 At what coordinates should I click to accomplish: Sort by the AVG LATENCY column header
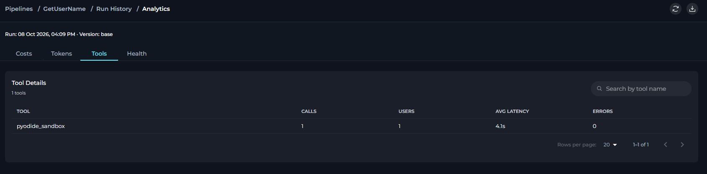click(512, 111)
